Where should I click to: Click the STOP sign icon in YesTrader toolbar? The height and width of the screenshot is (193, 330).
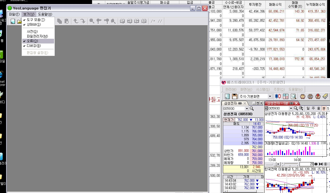310,96
